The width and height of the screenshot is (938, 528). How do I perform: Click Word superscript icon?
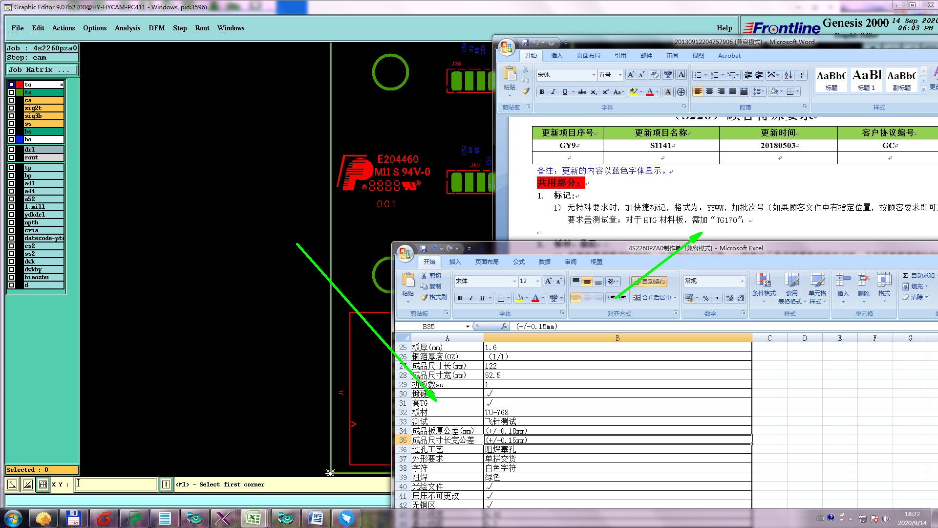pos(605,92)
